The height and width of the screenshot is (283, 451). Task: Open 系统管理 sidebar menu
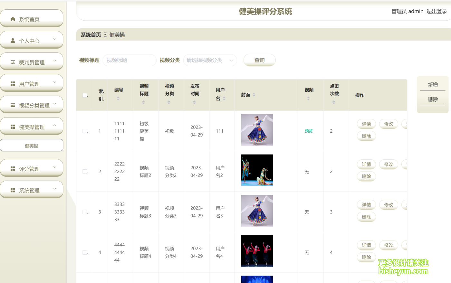pyautogui.click(x=32, y=190)
